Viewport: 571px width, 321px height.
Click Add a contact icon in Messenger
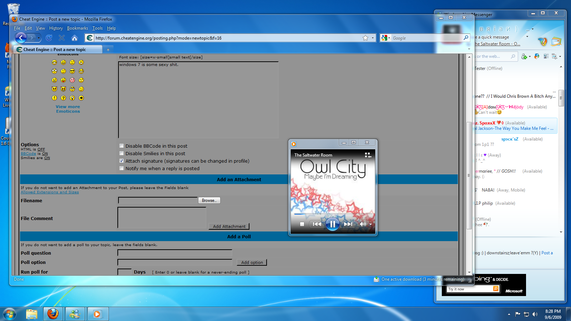tap(524, 56)
